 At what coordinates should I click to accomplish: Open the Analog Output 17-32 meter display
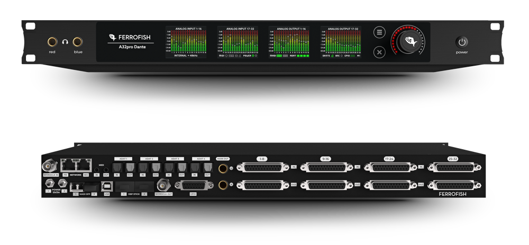[341, 42]
